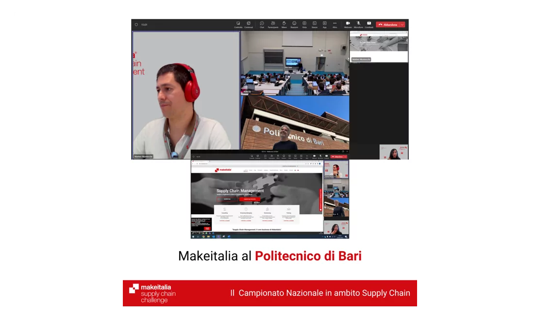
Task: Show Partecipanti list in top Teams window
Action: pyautogui.click(x=273, y=25)
